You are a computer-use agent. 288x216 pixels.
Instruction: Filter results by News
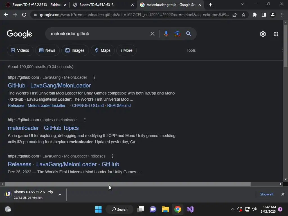[47, 50]
